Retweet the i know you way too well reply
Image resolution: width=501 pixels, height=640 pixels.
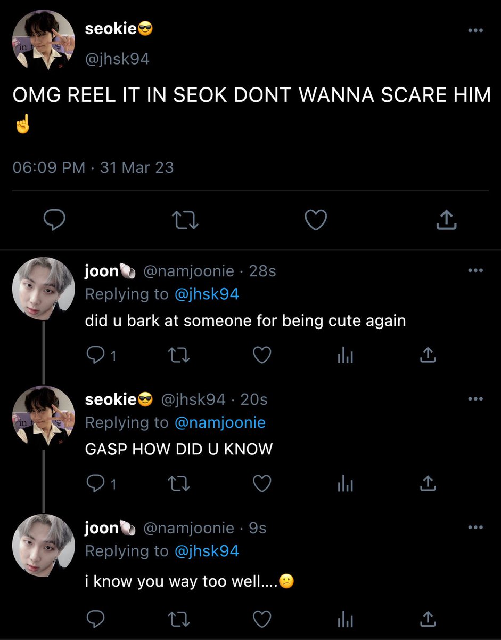click(178, 619)
